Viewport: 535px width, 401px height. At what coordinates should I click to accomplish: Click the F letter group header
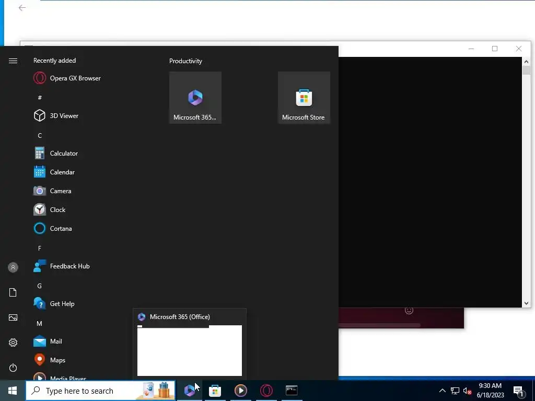point(40,248)
